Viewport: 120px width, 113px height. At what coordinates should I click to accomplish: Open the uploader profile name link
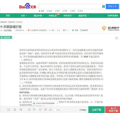(8, 30)
